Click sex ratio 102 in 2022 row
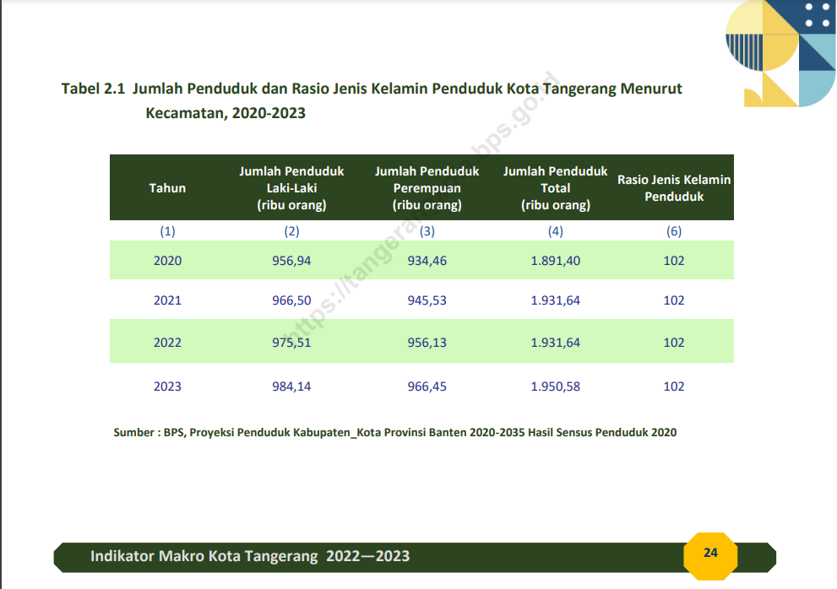837x589 pixels. click(674, 343)
